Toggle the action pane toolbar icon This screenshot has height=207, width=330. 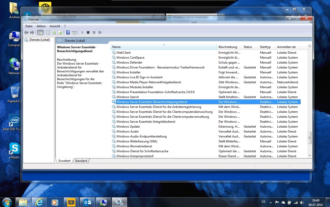(74, 32)
